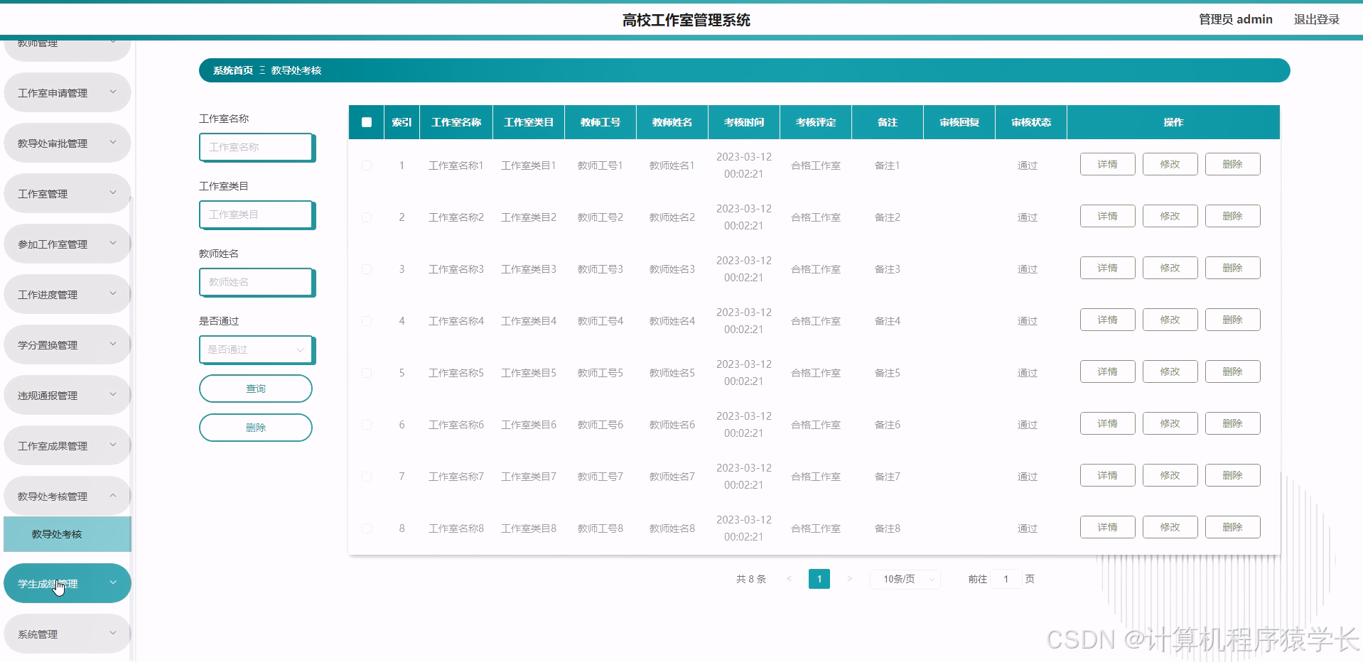
Task: Click the 查询 search button
Action: (x=255, y=389)
